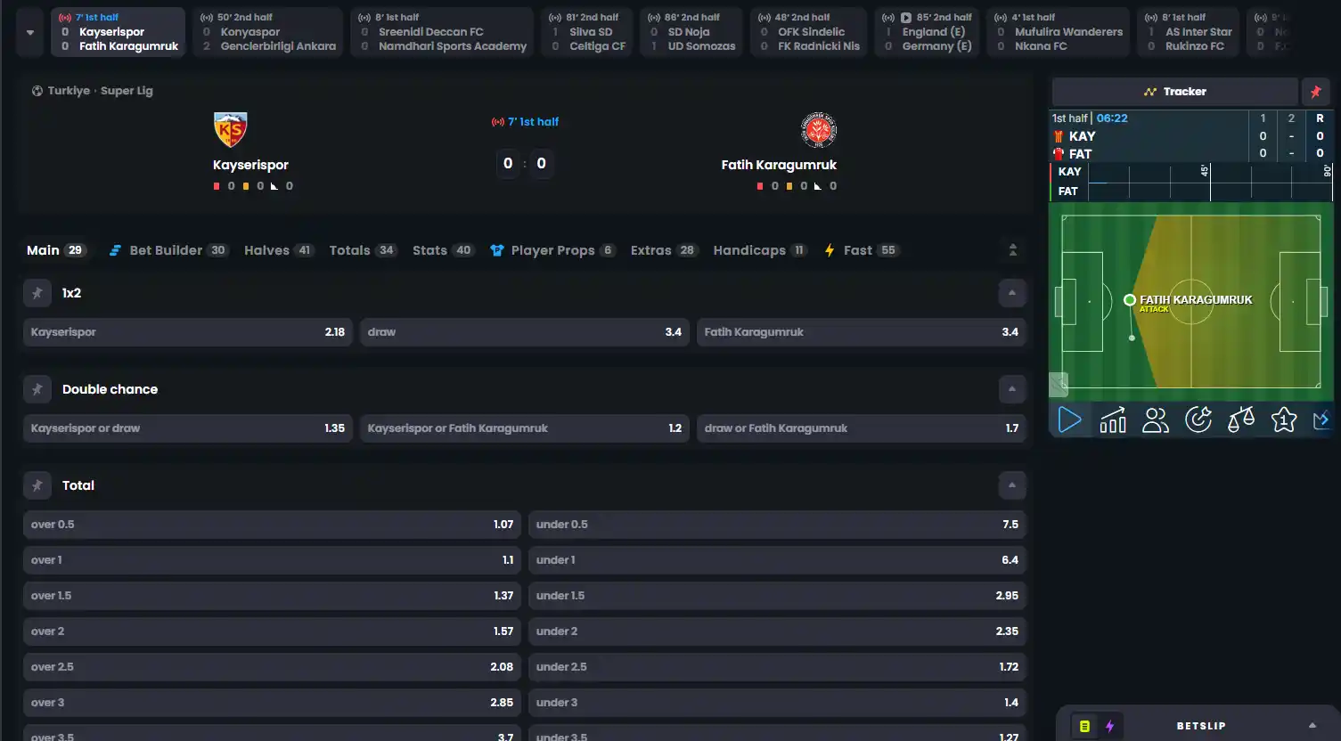The width and height of the screenshot is (1341, 741).
Task: Open the live matches dropdown arrow
Action: tap(30, 32)
